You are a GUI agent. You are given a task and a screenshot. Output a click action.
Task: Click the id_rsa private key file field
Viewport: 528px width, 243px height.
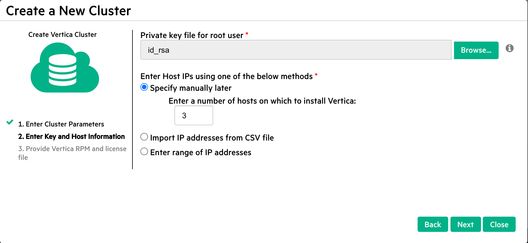coord(296,50)
